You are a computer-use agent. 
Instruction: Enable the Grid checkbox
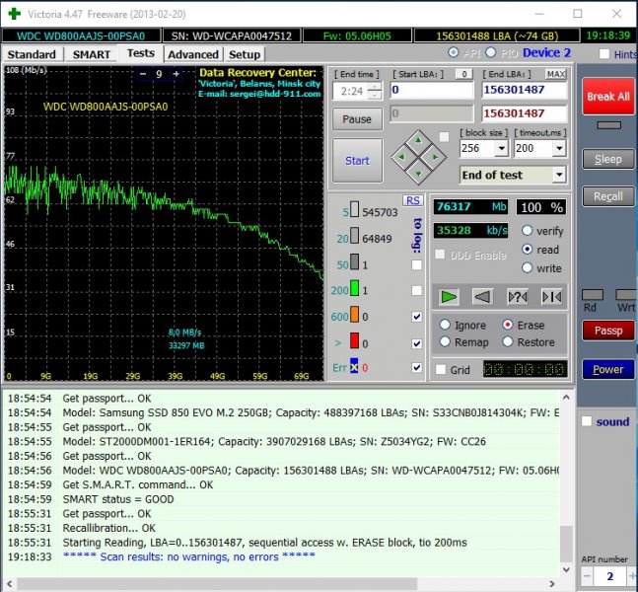pyautogui.click(x=441, y=370)
